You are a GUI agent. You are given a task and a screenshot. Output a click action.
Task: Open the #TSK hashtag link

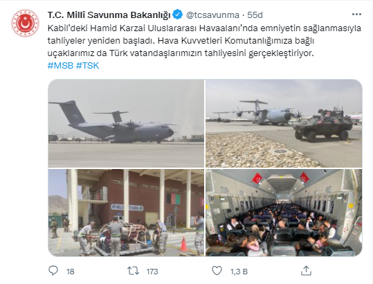(87, 66)
